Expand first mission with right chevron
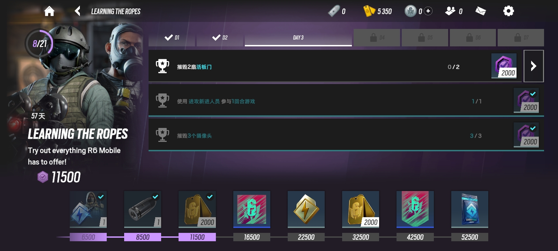The height and width of the screenshot is (251, 558). pyautogui.click(x=534, y=66)
